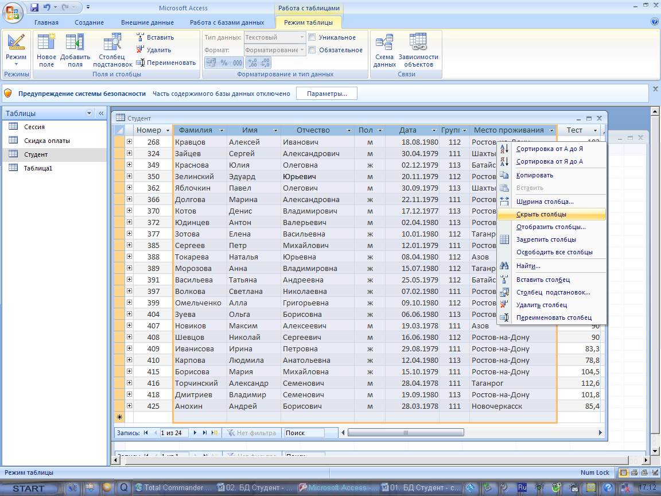Open Тип данных combo box
The height and width of the screenshot is (496, 661).
[274, 37]
